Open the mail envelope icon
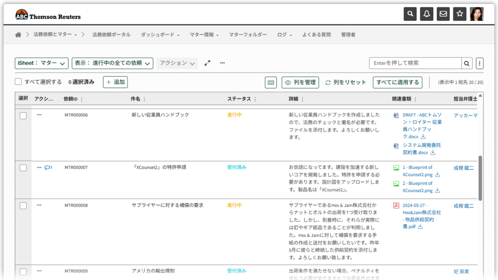 [x=443, y=14]
